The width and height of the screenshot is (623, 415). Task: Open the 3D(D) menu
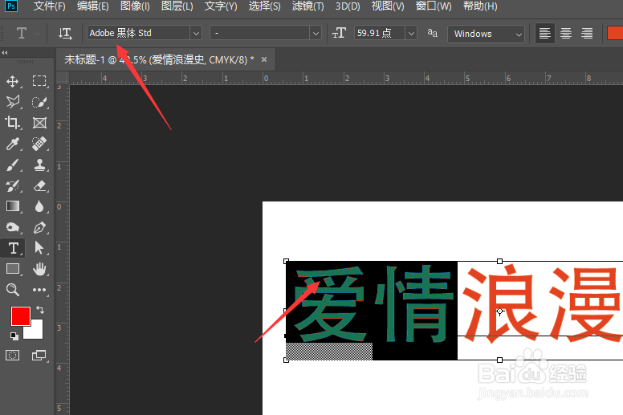348,6
